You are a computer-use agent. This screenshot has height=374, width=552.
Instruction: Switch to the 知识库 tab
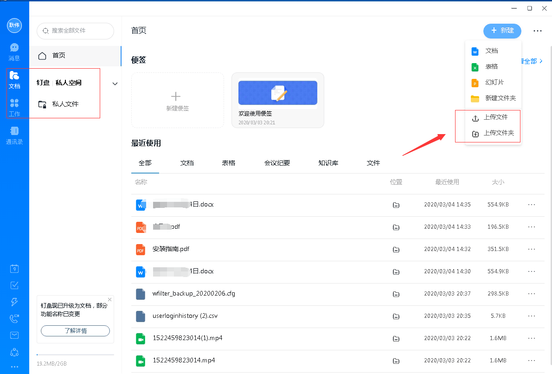328,163
